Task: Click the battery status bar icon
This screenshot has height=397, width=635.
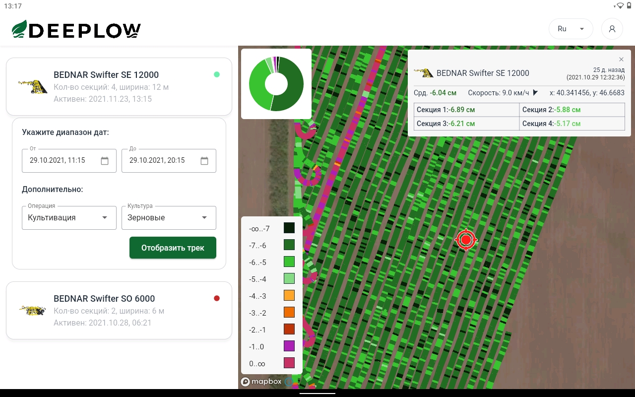Action: tap(629, 6)
